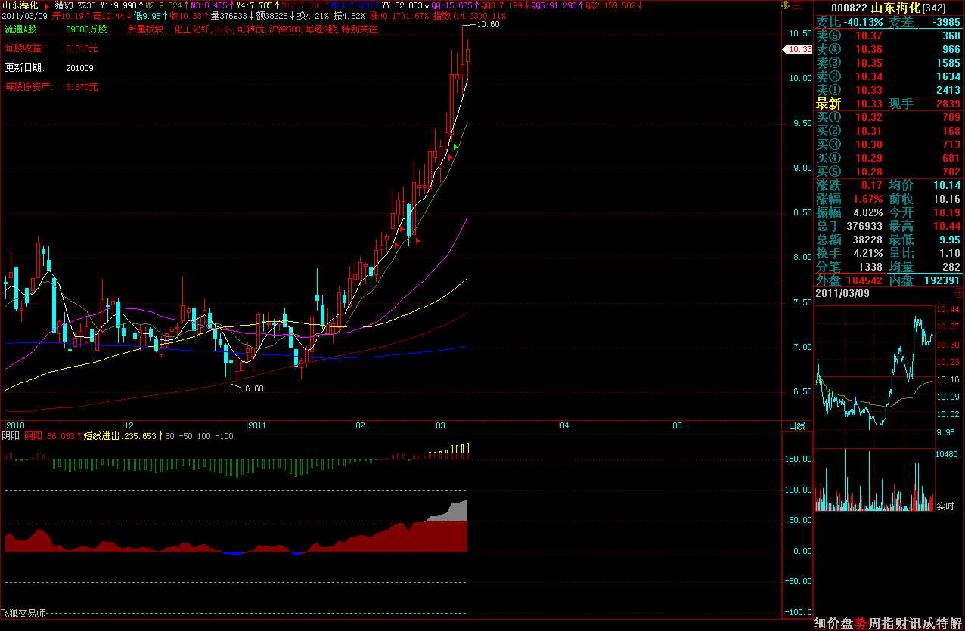Click the 2011 label on time axis
Screen dimensions: 965x631
[258, 426]
